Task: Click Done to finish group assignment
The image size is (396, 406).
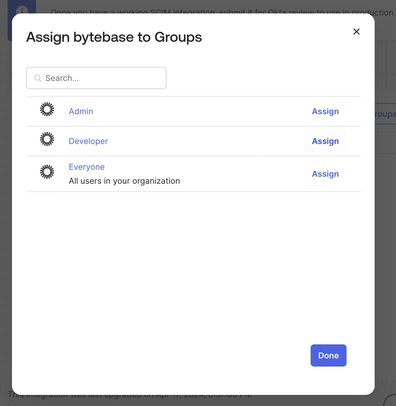Action: [328, 355]
